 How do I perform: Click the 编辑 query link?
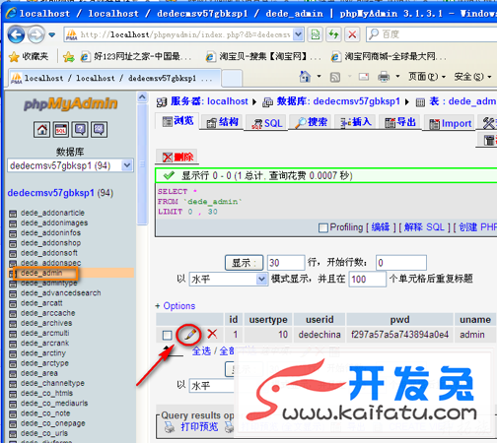381,227
